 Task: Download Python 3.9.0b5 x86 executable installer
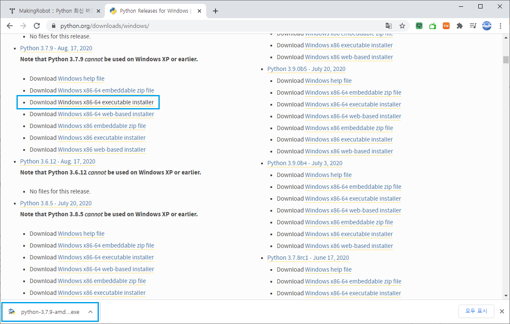point(349,139)
